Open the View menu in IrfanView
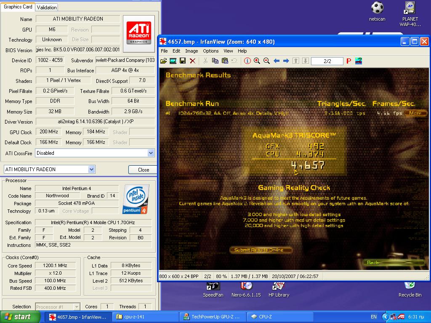The height and width of the screenshot is (323, 431). coord(228,51)
